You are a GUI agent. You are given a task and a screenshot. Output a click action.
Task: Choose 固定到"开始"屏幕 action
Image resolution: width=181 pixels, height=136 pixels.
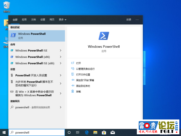click(85, 80)
